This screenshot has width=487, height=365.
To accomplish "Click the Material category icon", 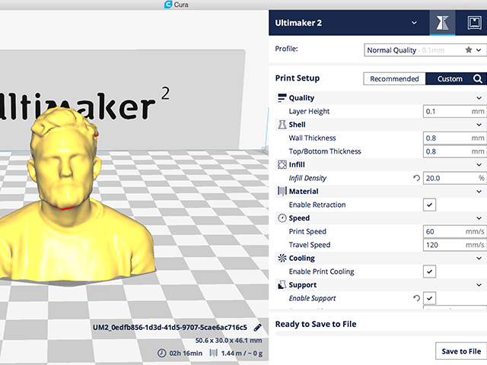I will [x=282, y=191].
